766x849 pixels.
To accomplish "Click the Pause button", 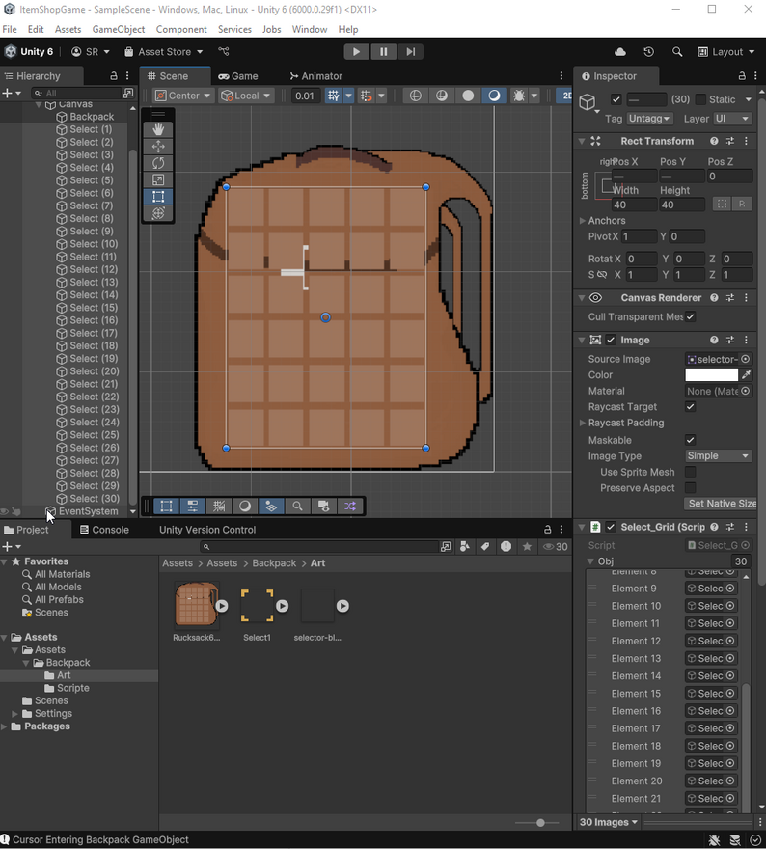I will tap(383, 52).
